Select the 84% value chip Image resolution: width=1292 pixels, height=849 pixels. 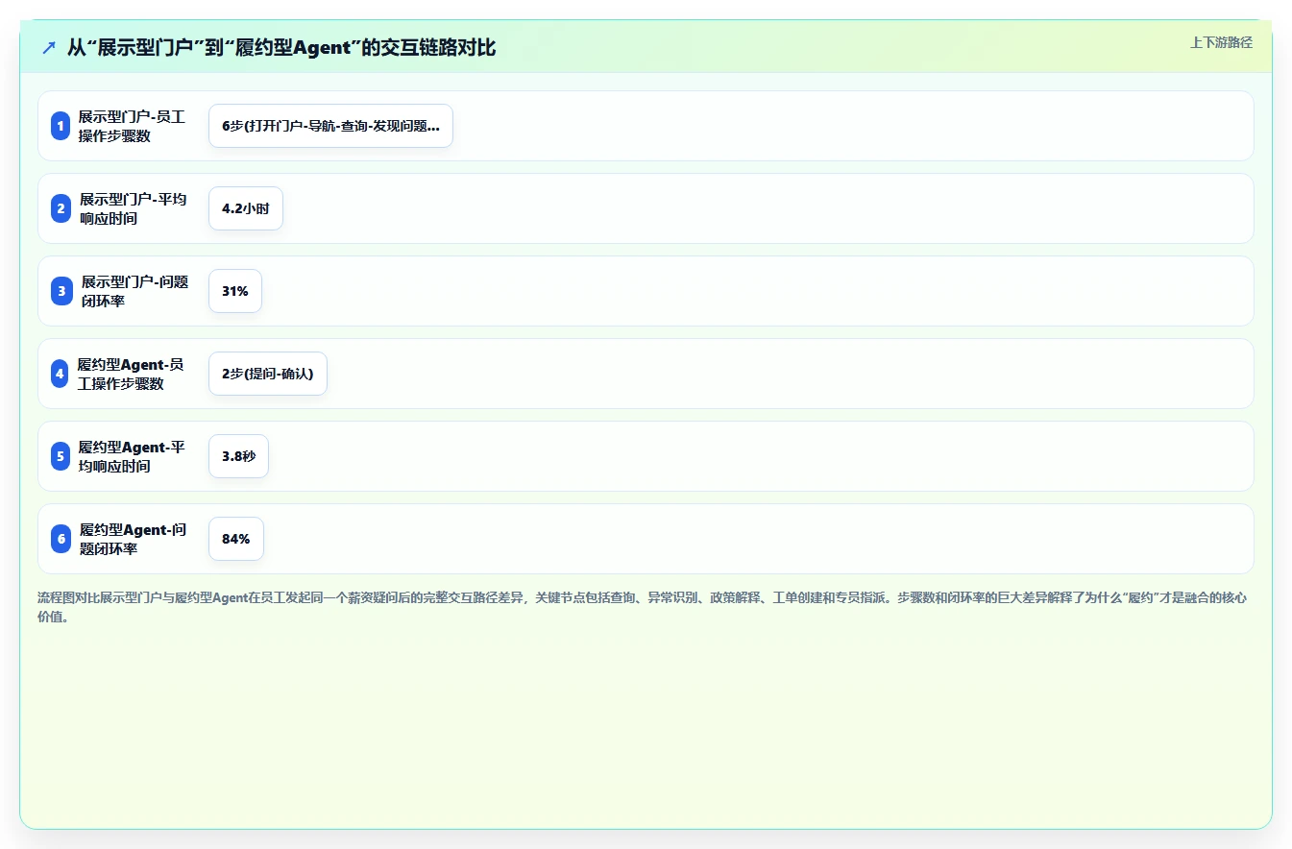point(236,539)
